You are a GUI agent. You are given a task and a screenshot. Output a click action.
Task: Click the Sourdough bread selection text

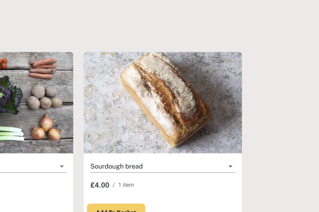(x=117, y=166)
